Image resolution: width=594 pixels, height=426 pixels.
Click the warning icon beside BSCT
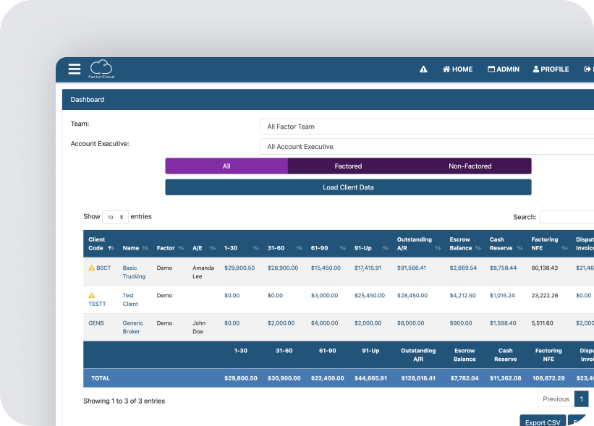91,267
